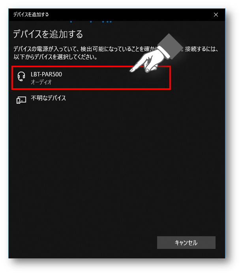Click blank space inside the red highlighted row

98,81
